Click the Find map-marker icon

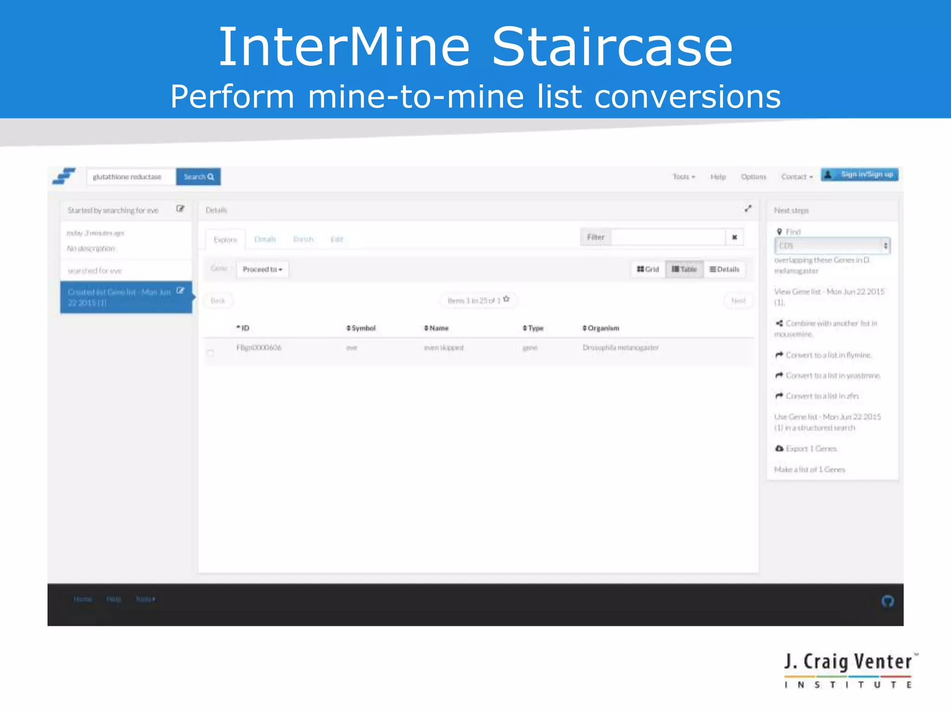coord(779,232)
